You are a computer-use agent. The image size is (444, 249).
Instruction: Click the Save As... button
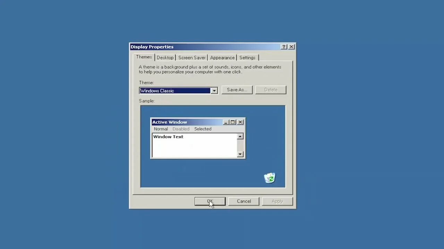click(x=237, y=90)
